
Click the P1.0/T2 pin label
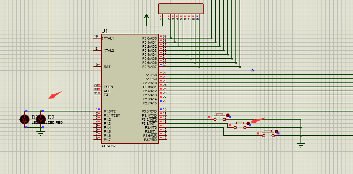coord(110,111)
